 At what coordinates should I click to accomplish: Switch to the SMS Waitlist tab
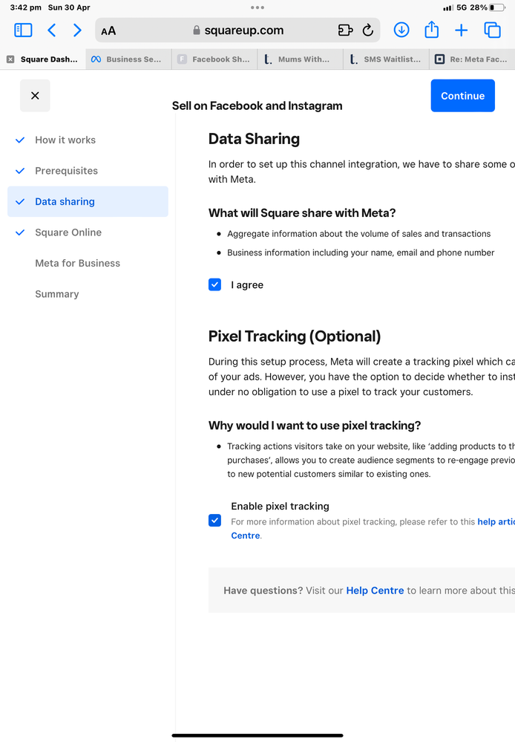pyautogui.click(x=386, y=59)
